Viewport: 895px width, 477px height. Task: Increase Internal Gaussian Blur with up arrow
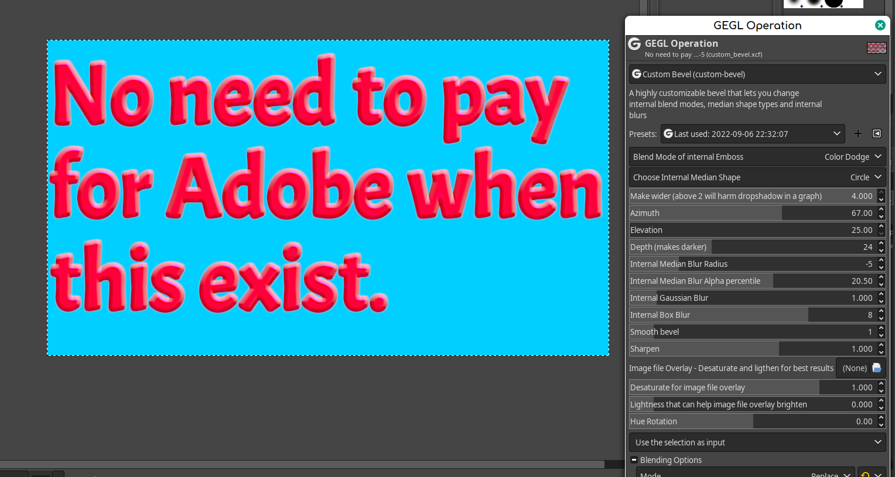pos(881,294)
